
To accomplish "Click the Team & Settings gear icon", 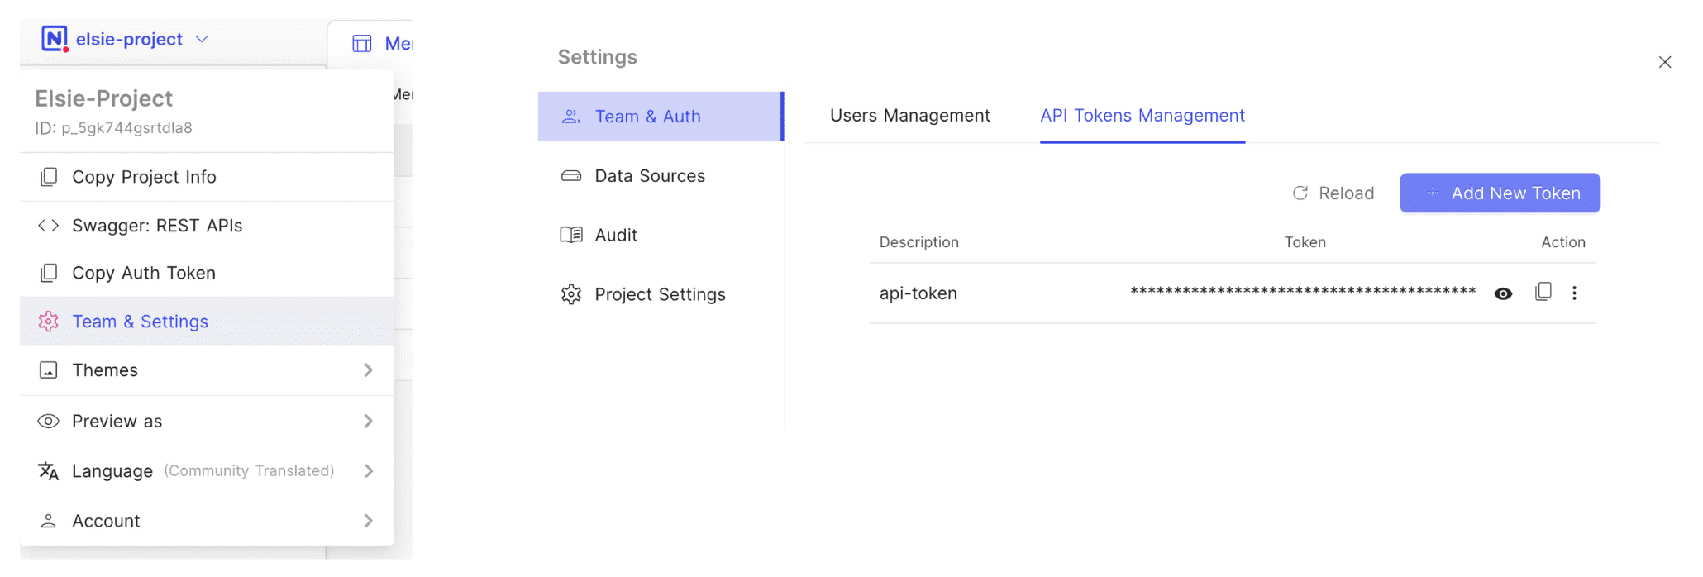I will 49,322.
